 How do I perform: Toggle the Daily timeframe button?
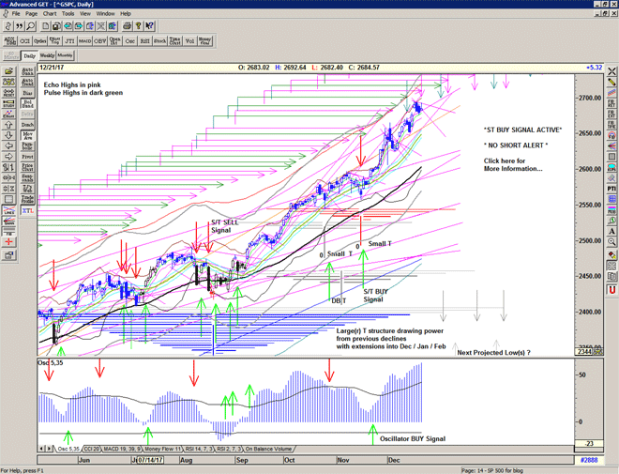click(x=30, y=56)
